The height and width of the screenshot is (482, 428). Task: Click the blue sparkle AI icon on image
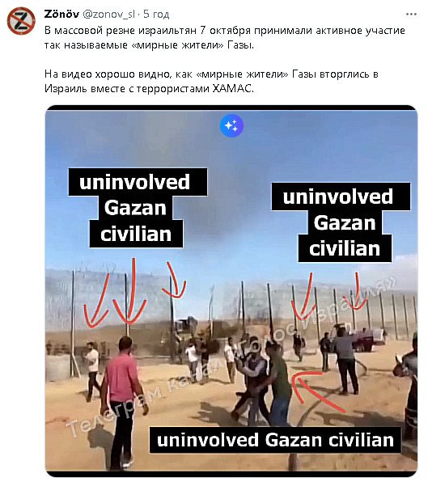(x=231, y=125)
